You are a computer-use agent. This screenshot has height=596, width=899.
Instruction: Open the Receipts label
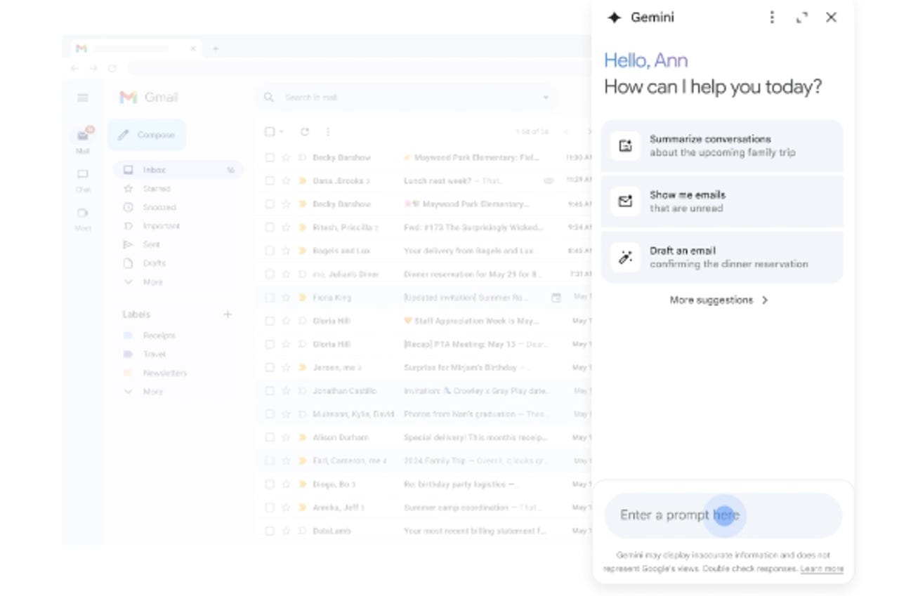(x=159, y=336)
